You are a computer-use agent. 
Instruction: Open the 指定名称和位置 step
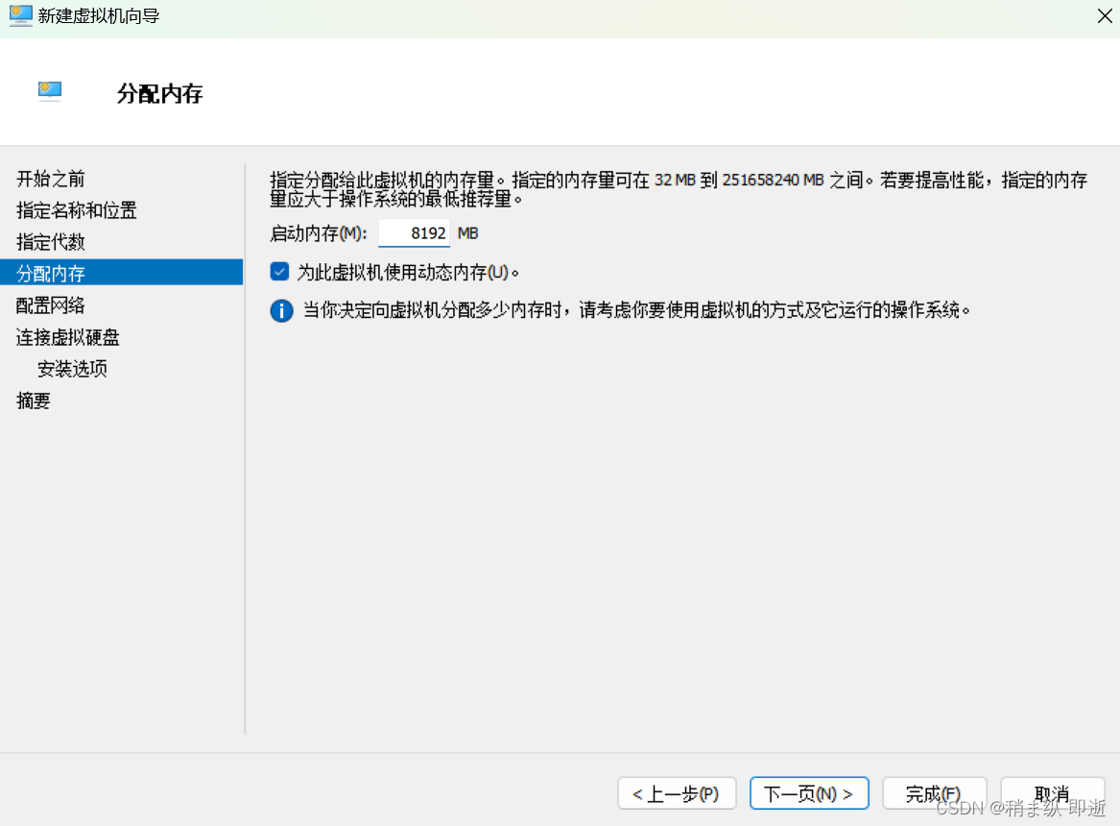pyautogui.click(x=78, y=210)
